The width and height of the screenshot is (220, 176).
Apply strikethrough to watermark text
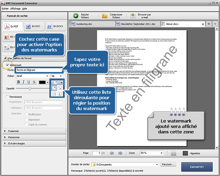(x=34, y=82)
